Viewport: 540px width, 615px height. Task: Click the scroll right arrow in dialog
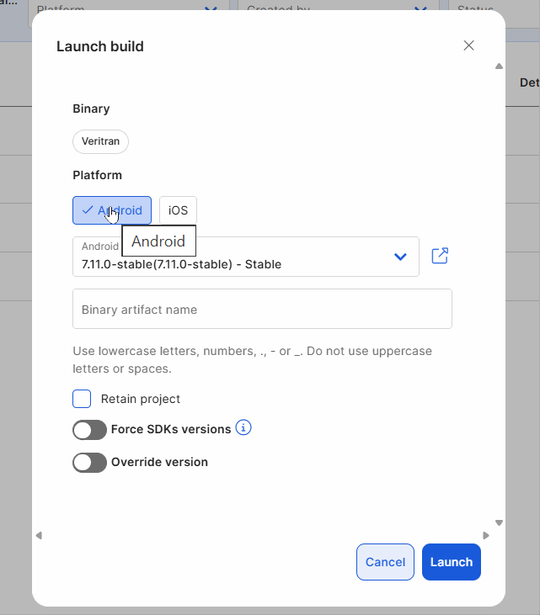[x=486, y=535]
